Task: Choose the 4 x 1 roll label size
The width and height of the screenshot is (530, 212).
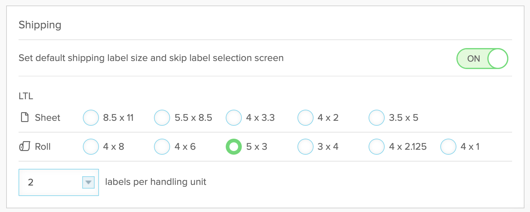Action: (448, 147)
